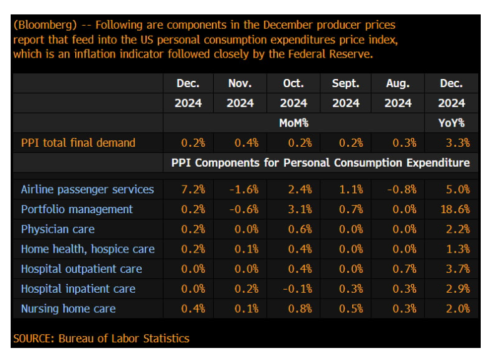The image size is (492, 358).
Task: Click the Sept. column header
Action: [345, 83]
